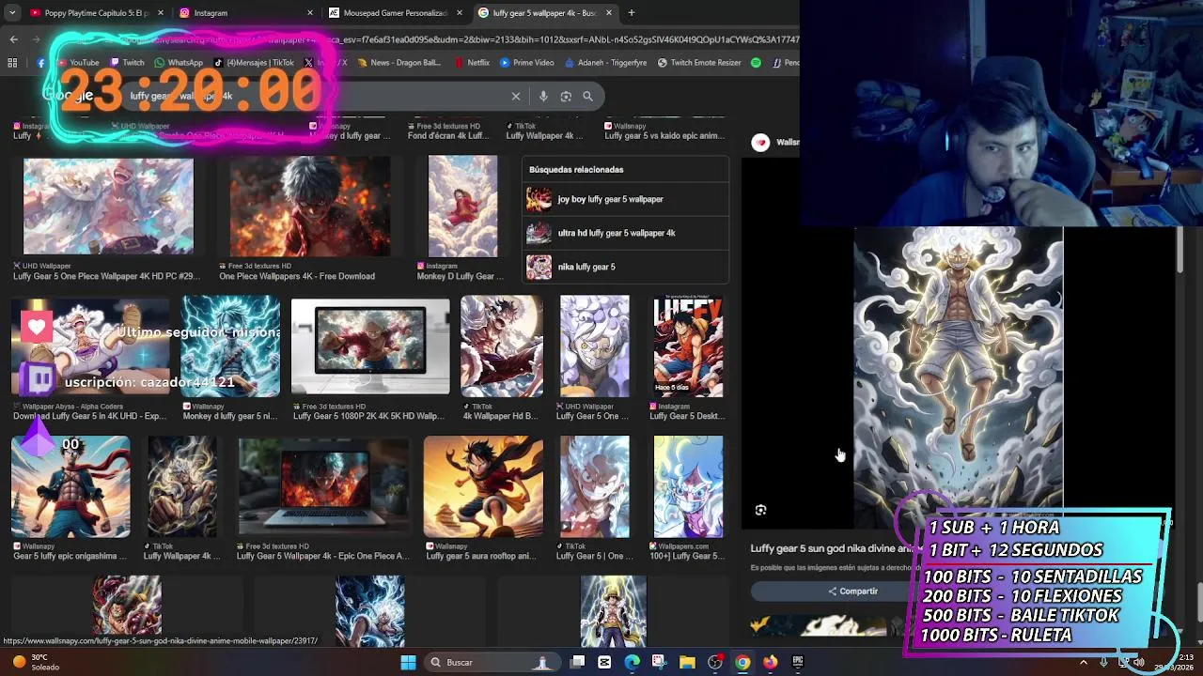
Task: Open the Prime Video bookmark
Action: click(527, 63)
